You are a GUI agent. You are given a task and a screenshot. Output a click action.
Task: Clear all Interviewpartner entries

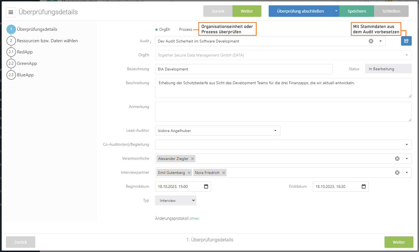coord(397,173)
